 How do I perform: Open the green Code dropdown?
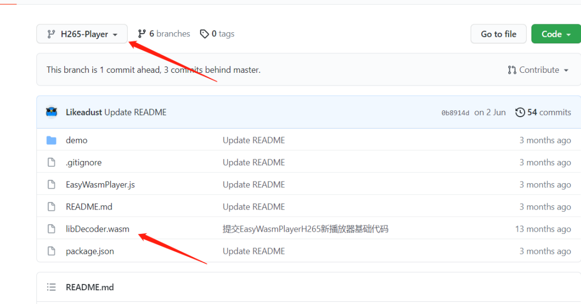[556, 33]
